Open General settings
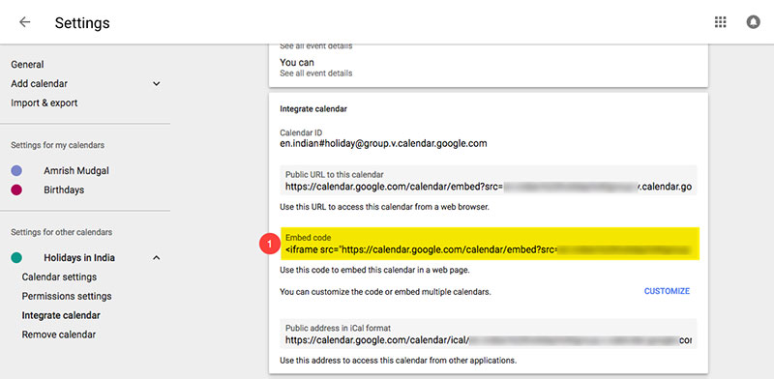Viewport: 774px width, 379px height. (x=27, y=65)
